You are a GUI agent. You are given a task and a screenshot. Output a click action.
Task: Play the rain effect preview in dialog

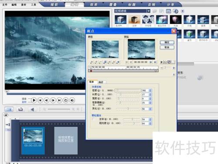point(162,62)
